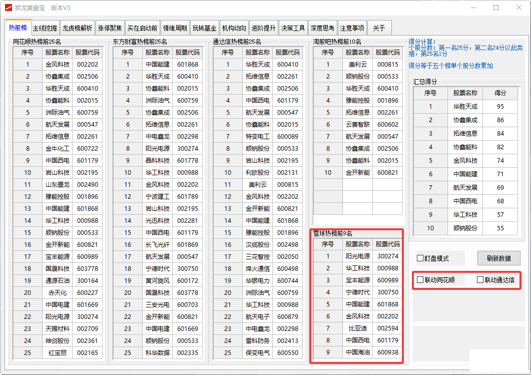Image resolution: width=531 pixels, height=375 pixels.
Task: Switch to the 决策工具 tab
Action: click(293, 28)
